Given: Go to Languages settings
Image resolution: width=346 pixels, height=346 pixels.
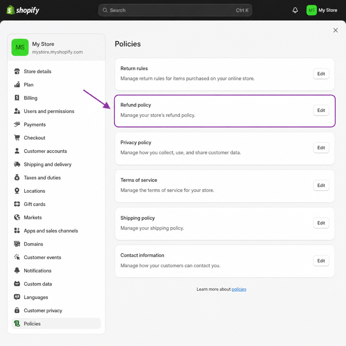Looking at the screenshot, I should (56, 297).
